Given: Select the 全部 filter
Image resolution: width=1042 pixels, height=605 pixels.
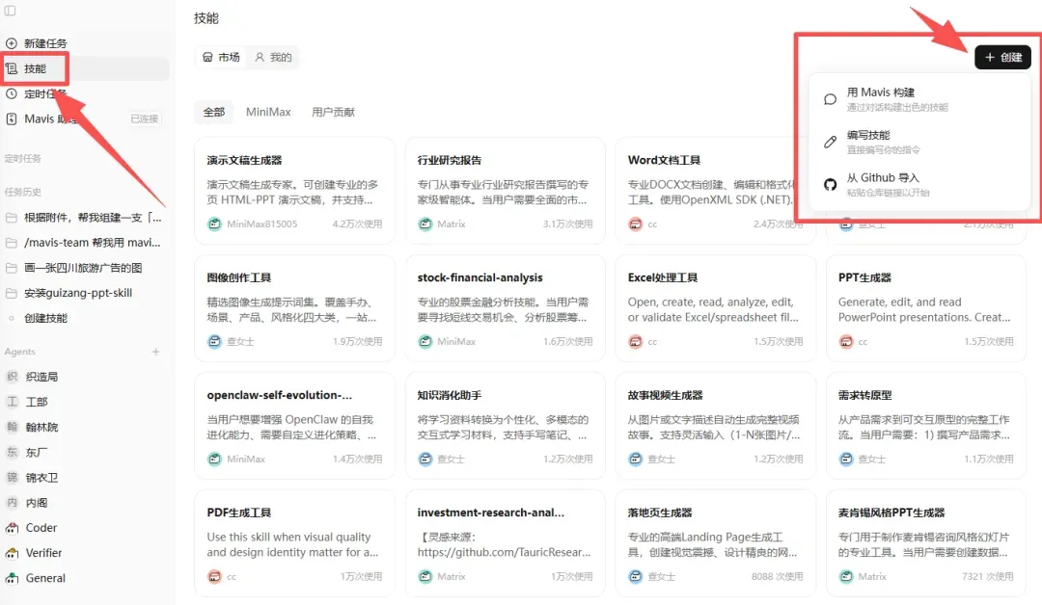Looking at the screenshot, I should click(214, 112).
